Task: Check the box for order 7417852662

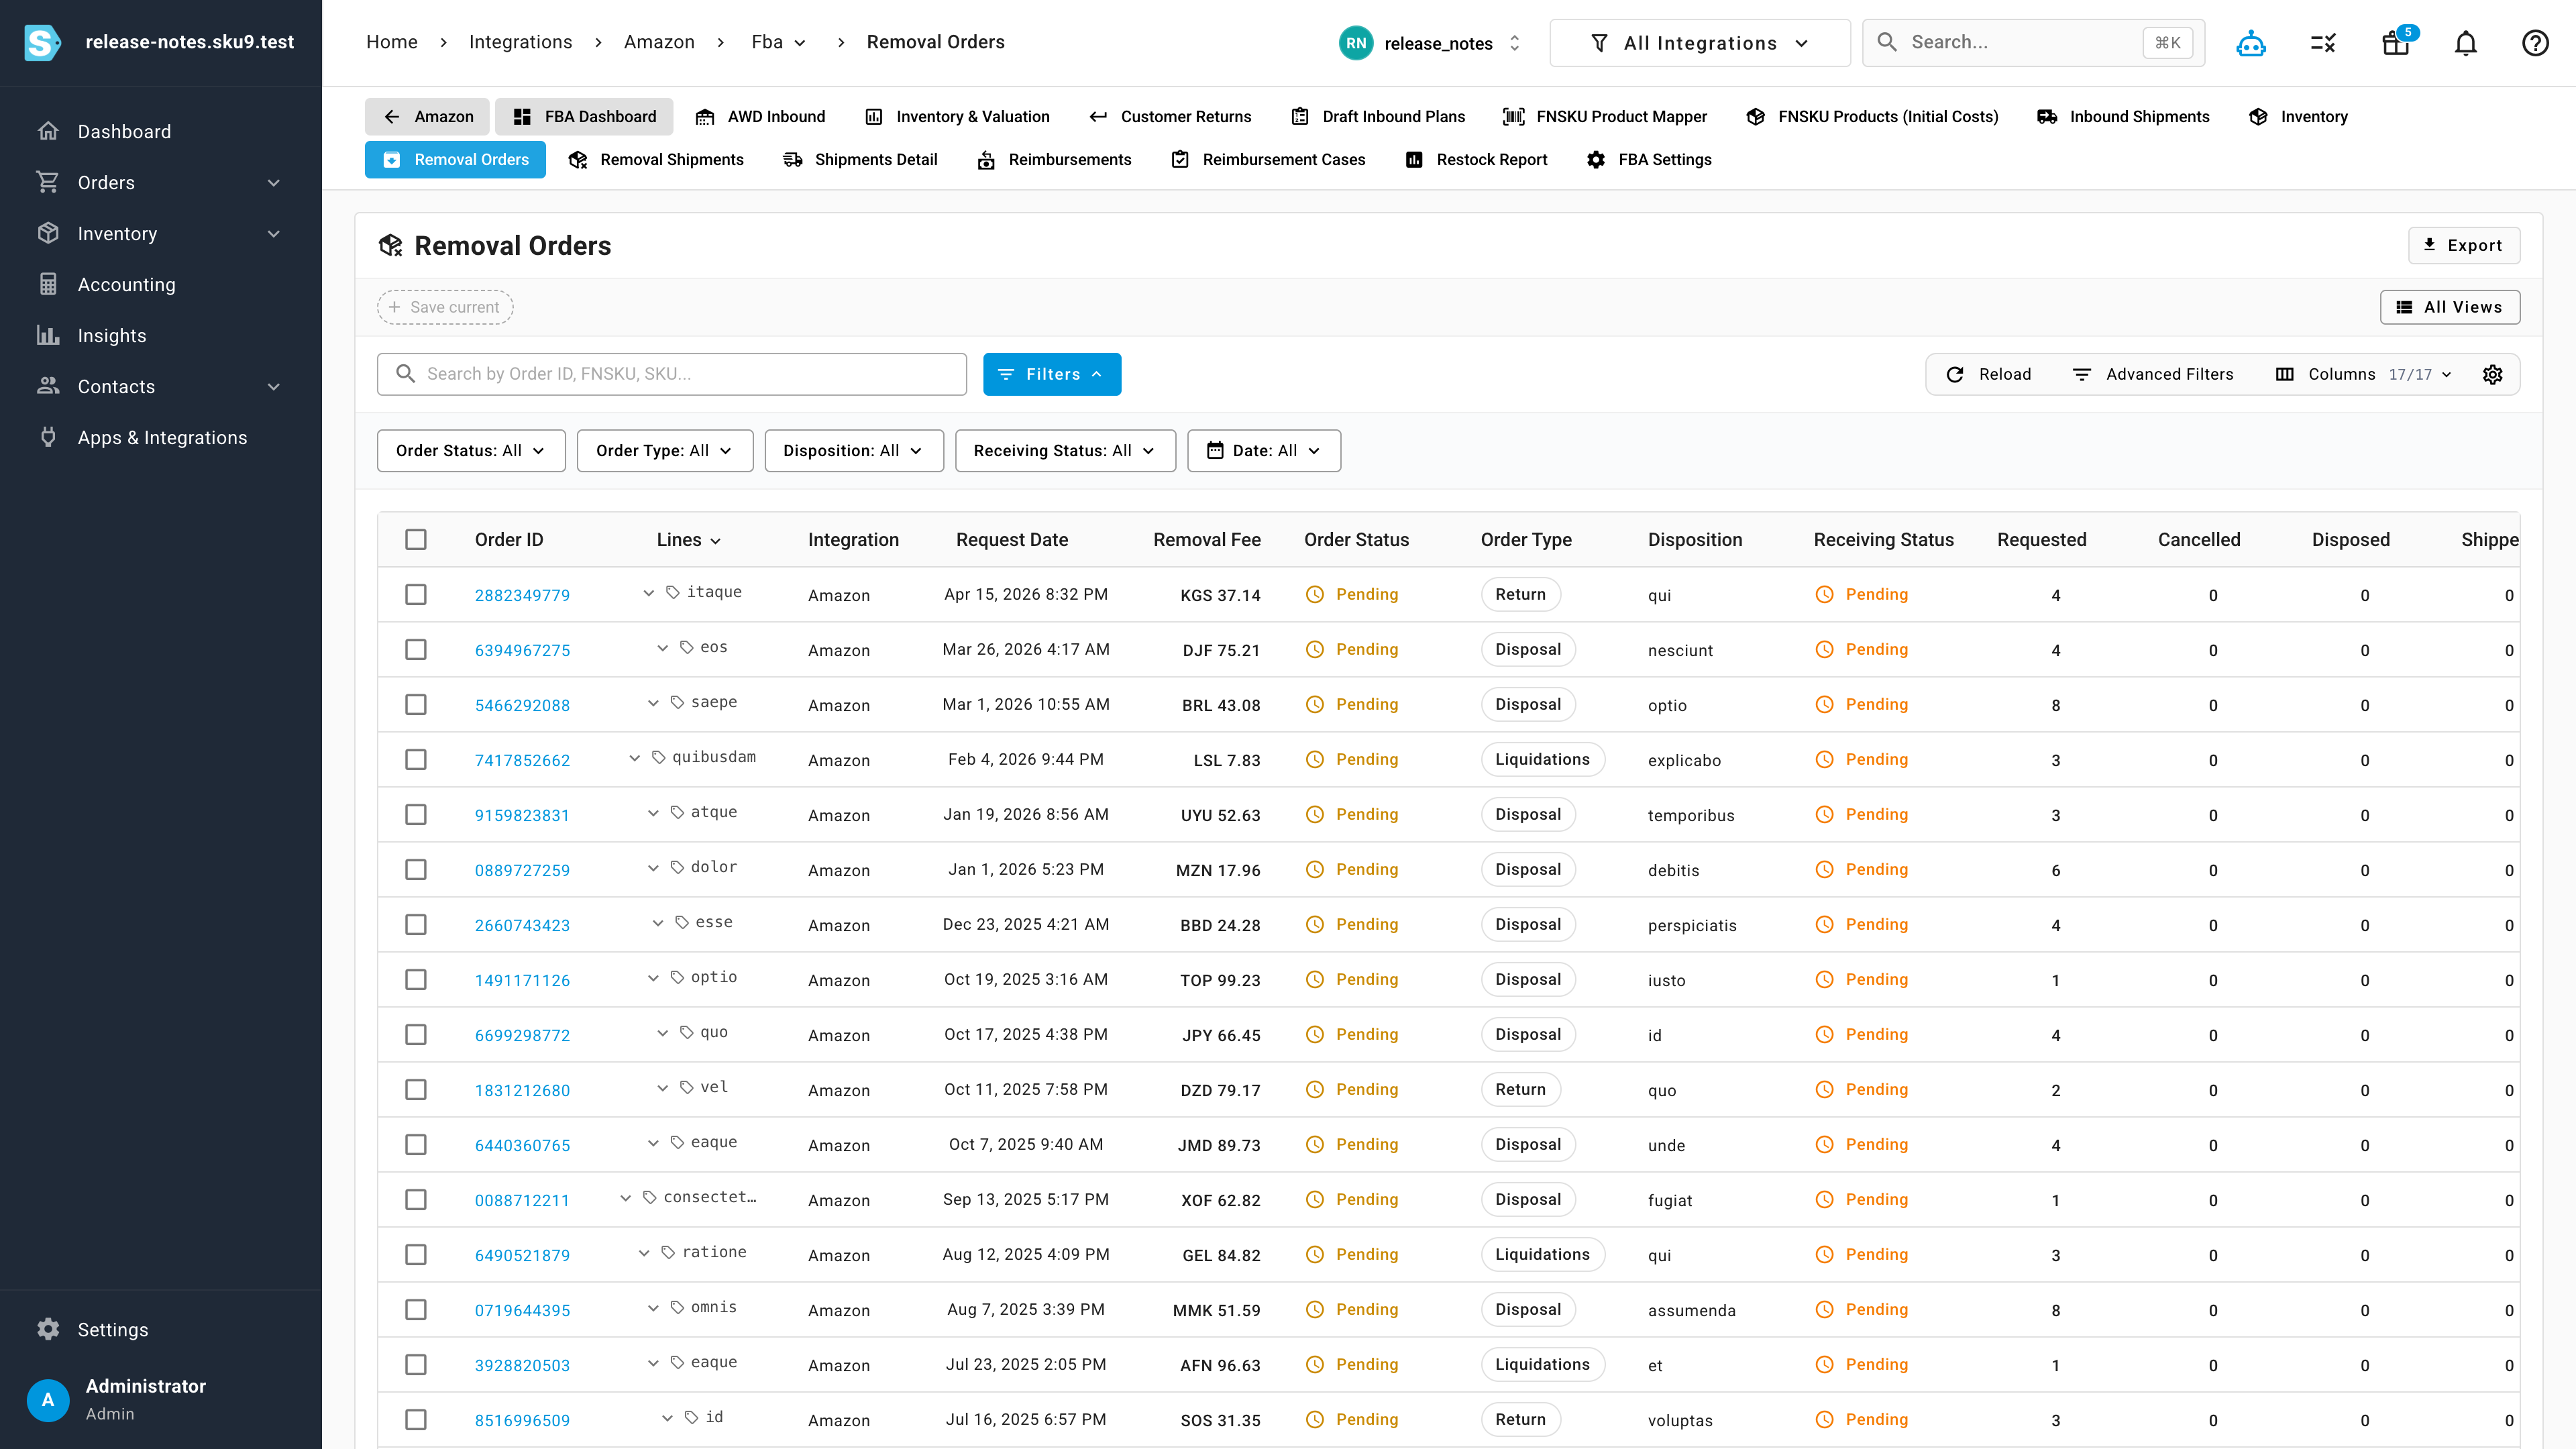Action: [416, 759]
